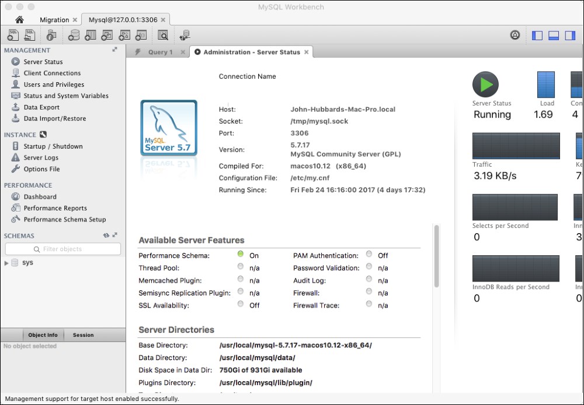Create a new function from toolbar
Viewport: 584px width, 405px height.
pyautogui.click(x=141, y=35)
